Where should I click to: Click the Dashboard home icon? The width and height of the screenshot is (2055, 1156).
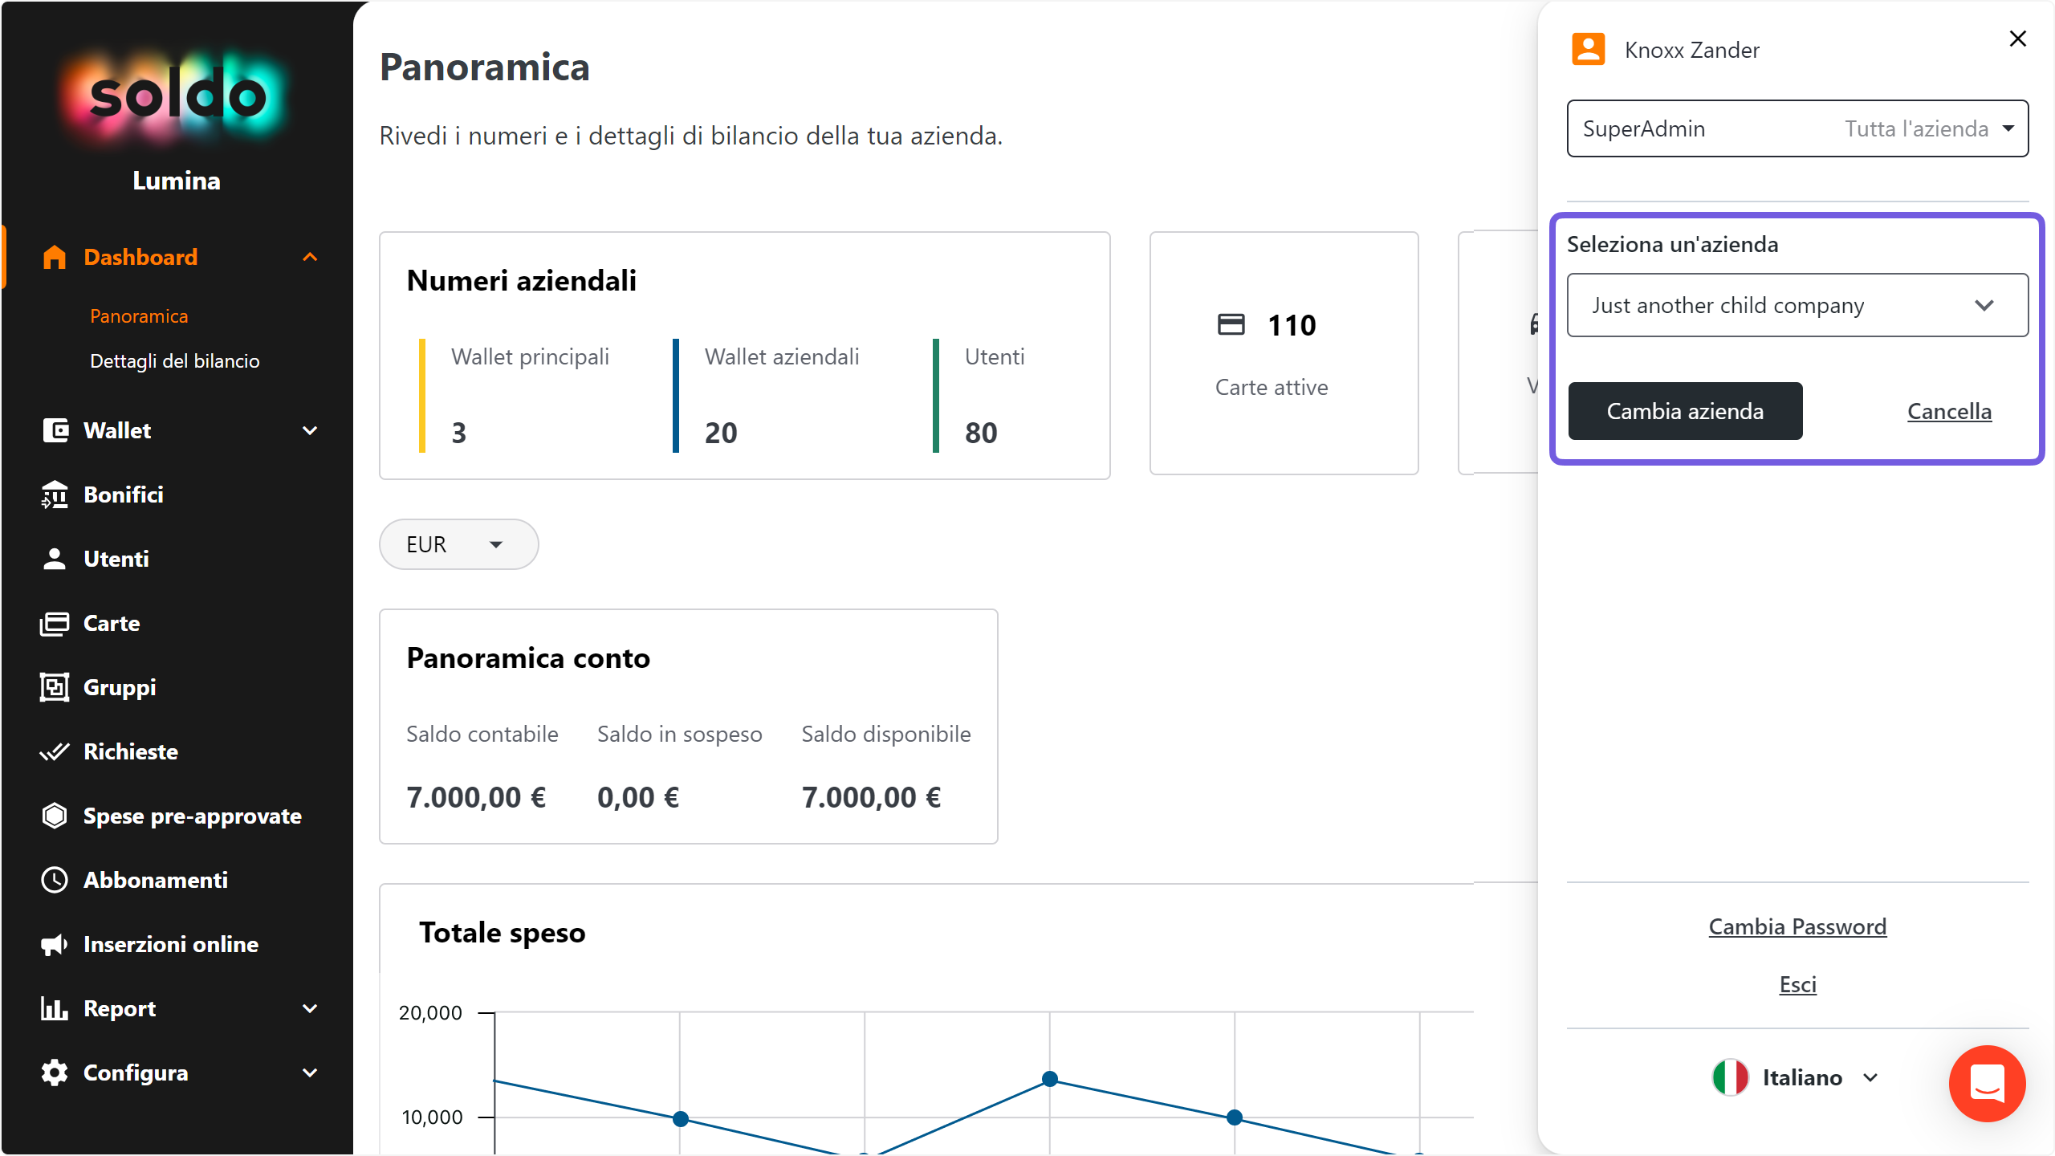55,257
